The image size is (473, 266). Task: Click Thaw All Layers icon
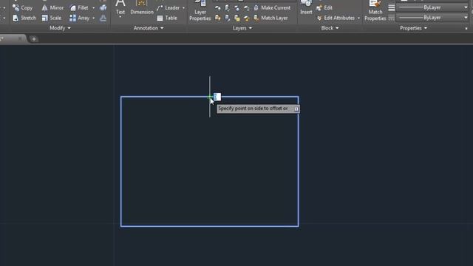pos(237,18)
